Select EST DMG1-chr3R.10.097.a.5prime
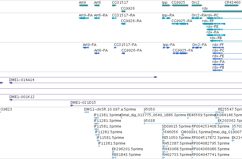This screenshot has height=159, width=242. pos(86,112)
